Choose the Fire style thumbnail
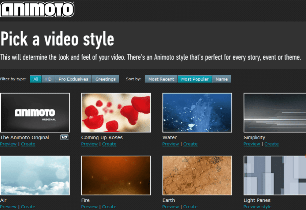Viewport: 306px width, 210px height. click(x=116, y=176)
